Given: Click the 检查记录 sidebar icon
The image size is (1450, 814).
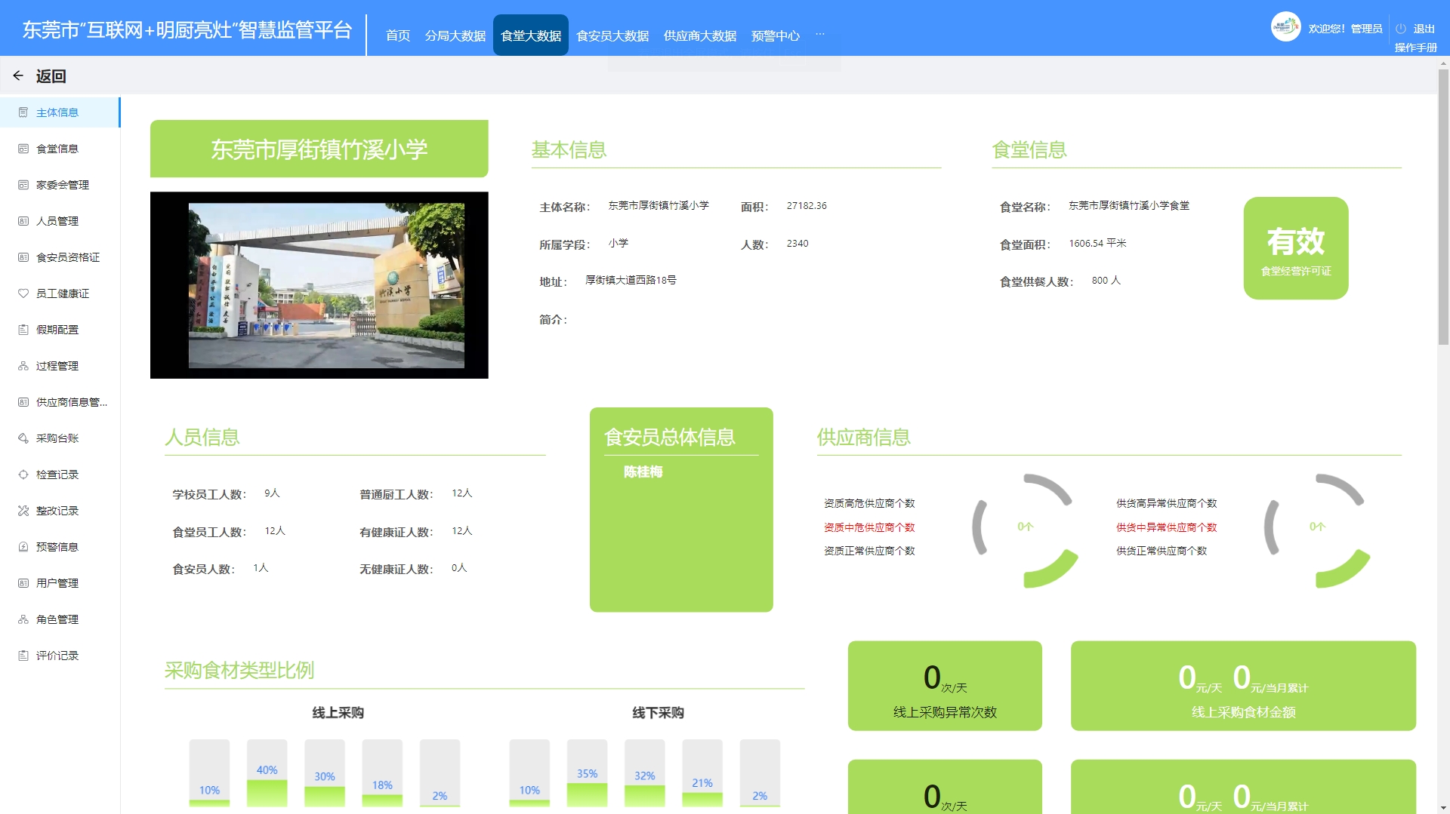Looking at the screenshot, I should (x=23, y=475).
